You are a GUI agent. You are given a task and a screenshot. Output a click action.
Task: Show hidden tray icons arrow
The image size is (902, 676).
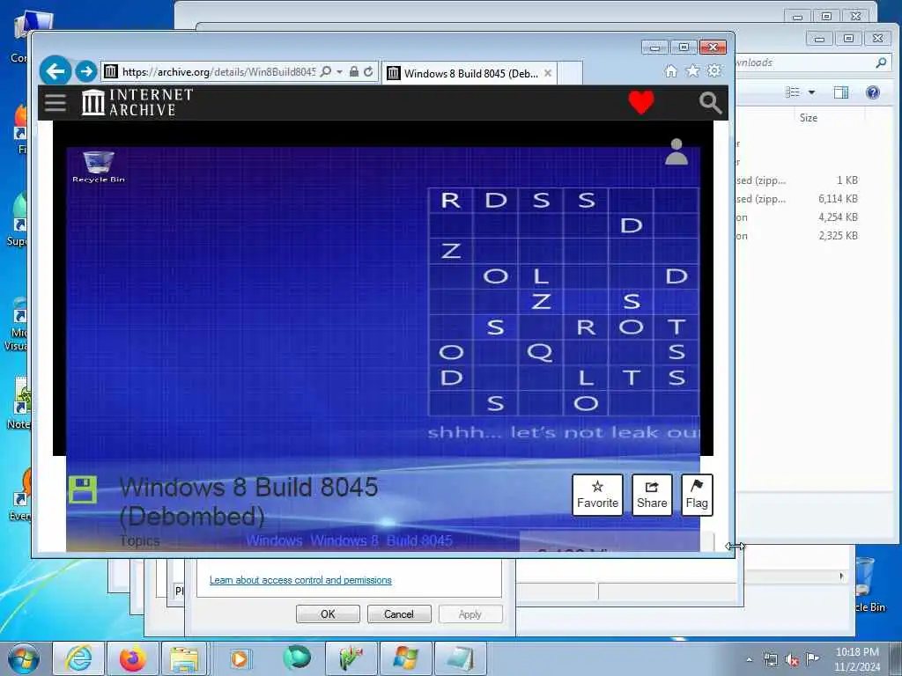[x=749, y=659]
